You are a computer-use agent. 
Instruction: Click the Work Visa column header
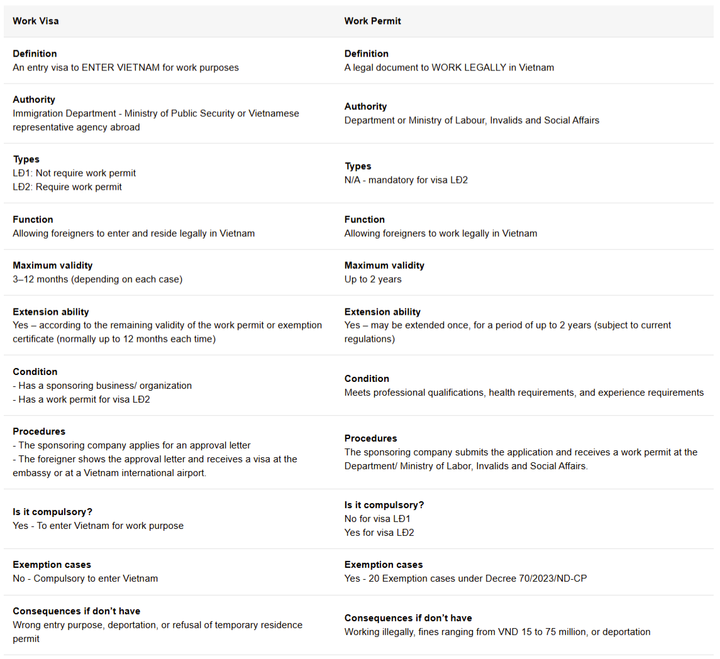pyautogui.click(x=36, y=21)
